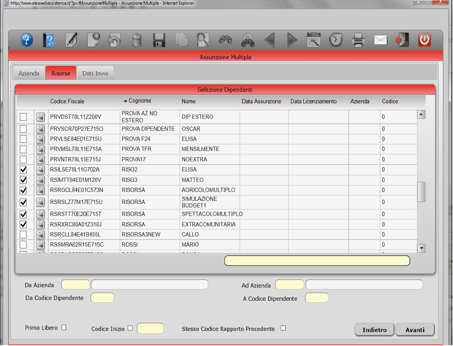
Task: Focus the Da Azienda code field
Action: pyautogui.click(x=75, y=285)
